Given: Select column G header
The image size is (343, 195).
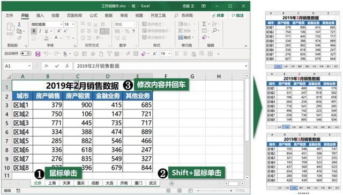Looking at the screenshot, I should pos(192,77).
